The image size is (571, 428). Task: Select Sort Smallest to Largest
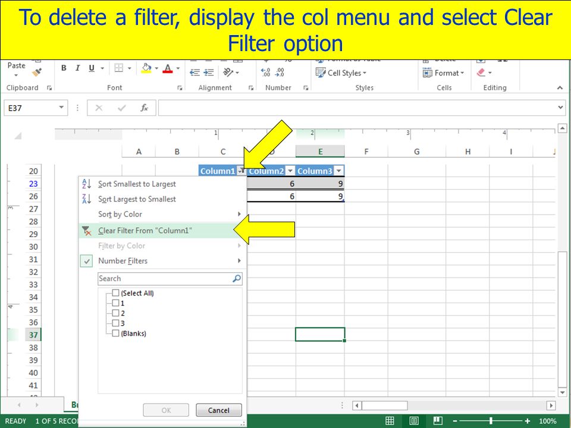tap(137, 184)
